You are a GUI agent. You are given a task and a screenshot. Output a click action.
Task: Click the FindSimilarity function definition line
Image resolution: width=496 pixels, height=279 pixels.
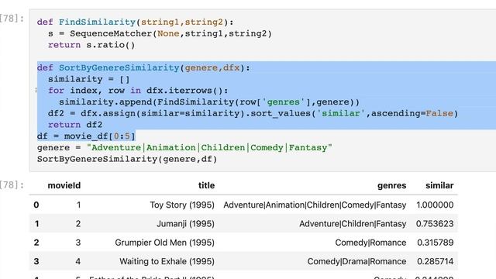coord(135,22)
